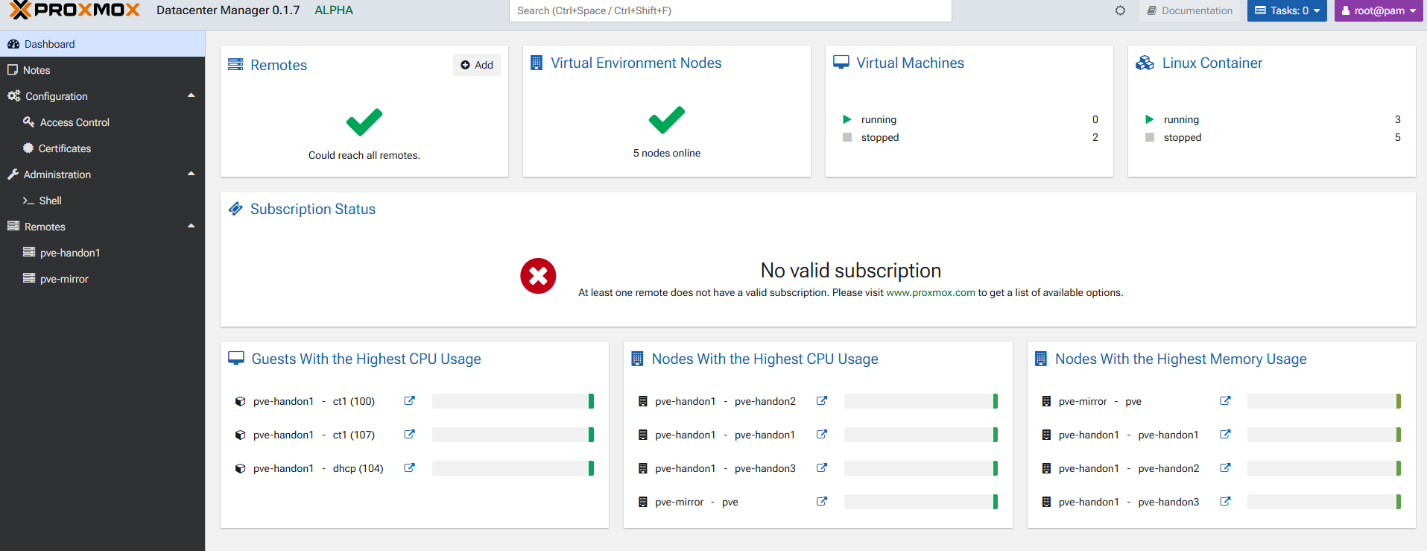The image size is (1427, 551).
Task: Collapse the Configuration section
Action: [x=191, y=96]
